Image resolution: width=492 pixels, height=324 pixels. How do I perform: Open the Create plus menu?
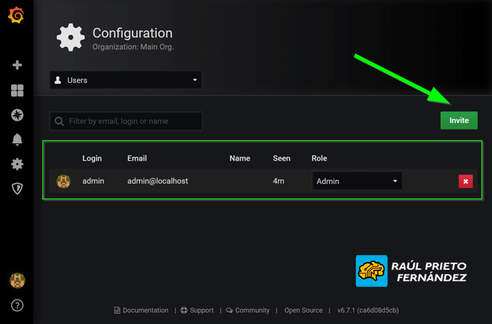tap(17, 65)
